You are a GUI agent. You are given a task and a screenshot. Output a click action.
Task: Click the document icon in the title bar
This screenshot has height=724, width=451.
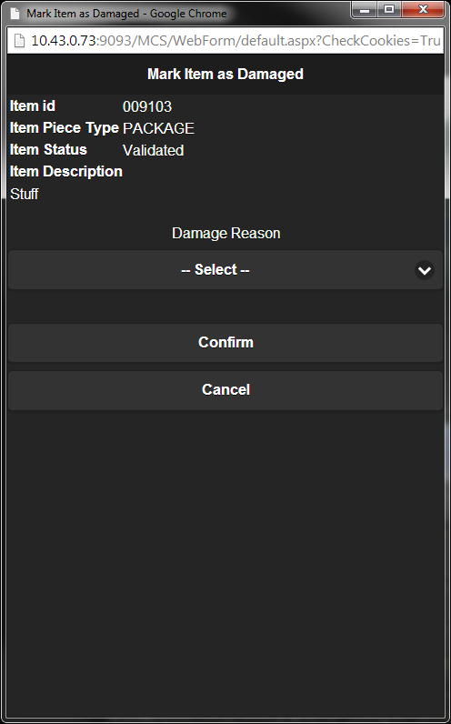[x=15, y=13]
